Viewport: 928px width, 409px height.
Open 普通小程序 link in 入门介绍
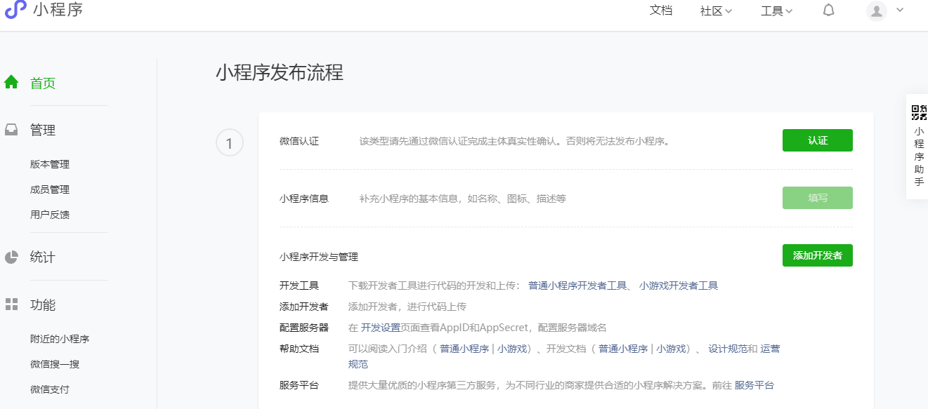[464, 349]
